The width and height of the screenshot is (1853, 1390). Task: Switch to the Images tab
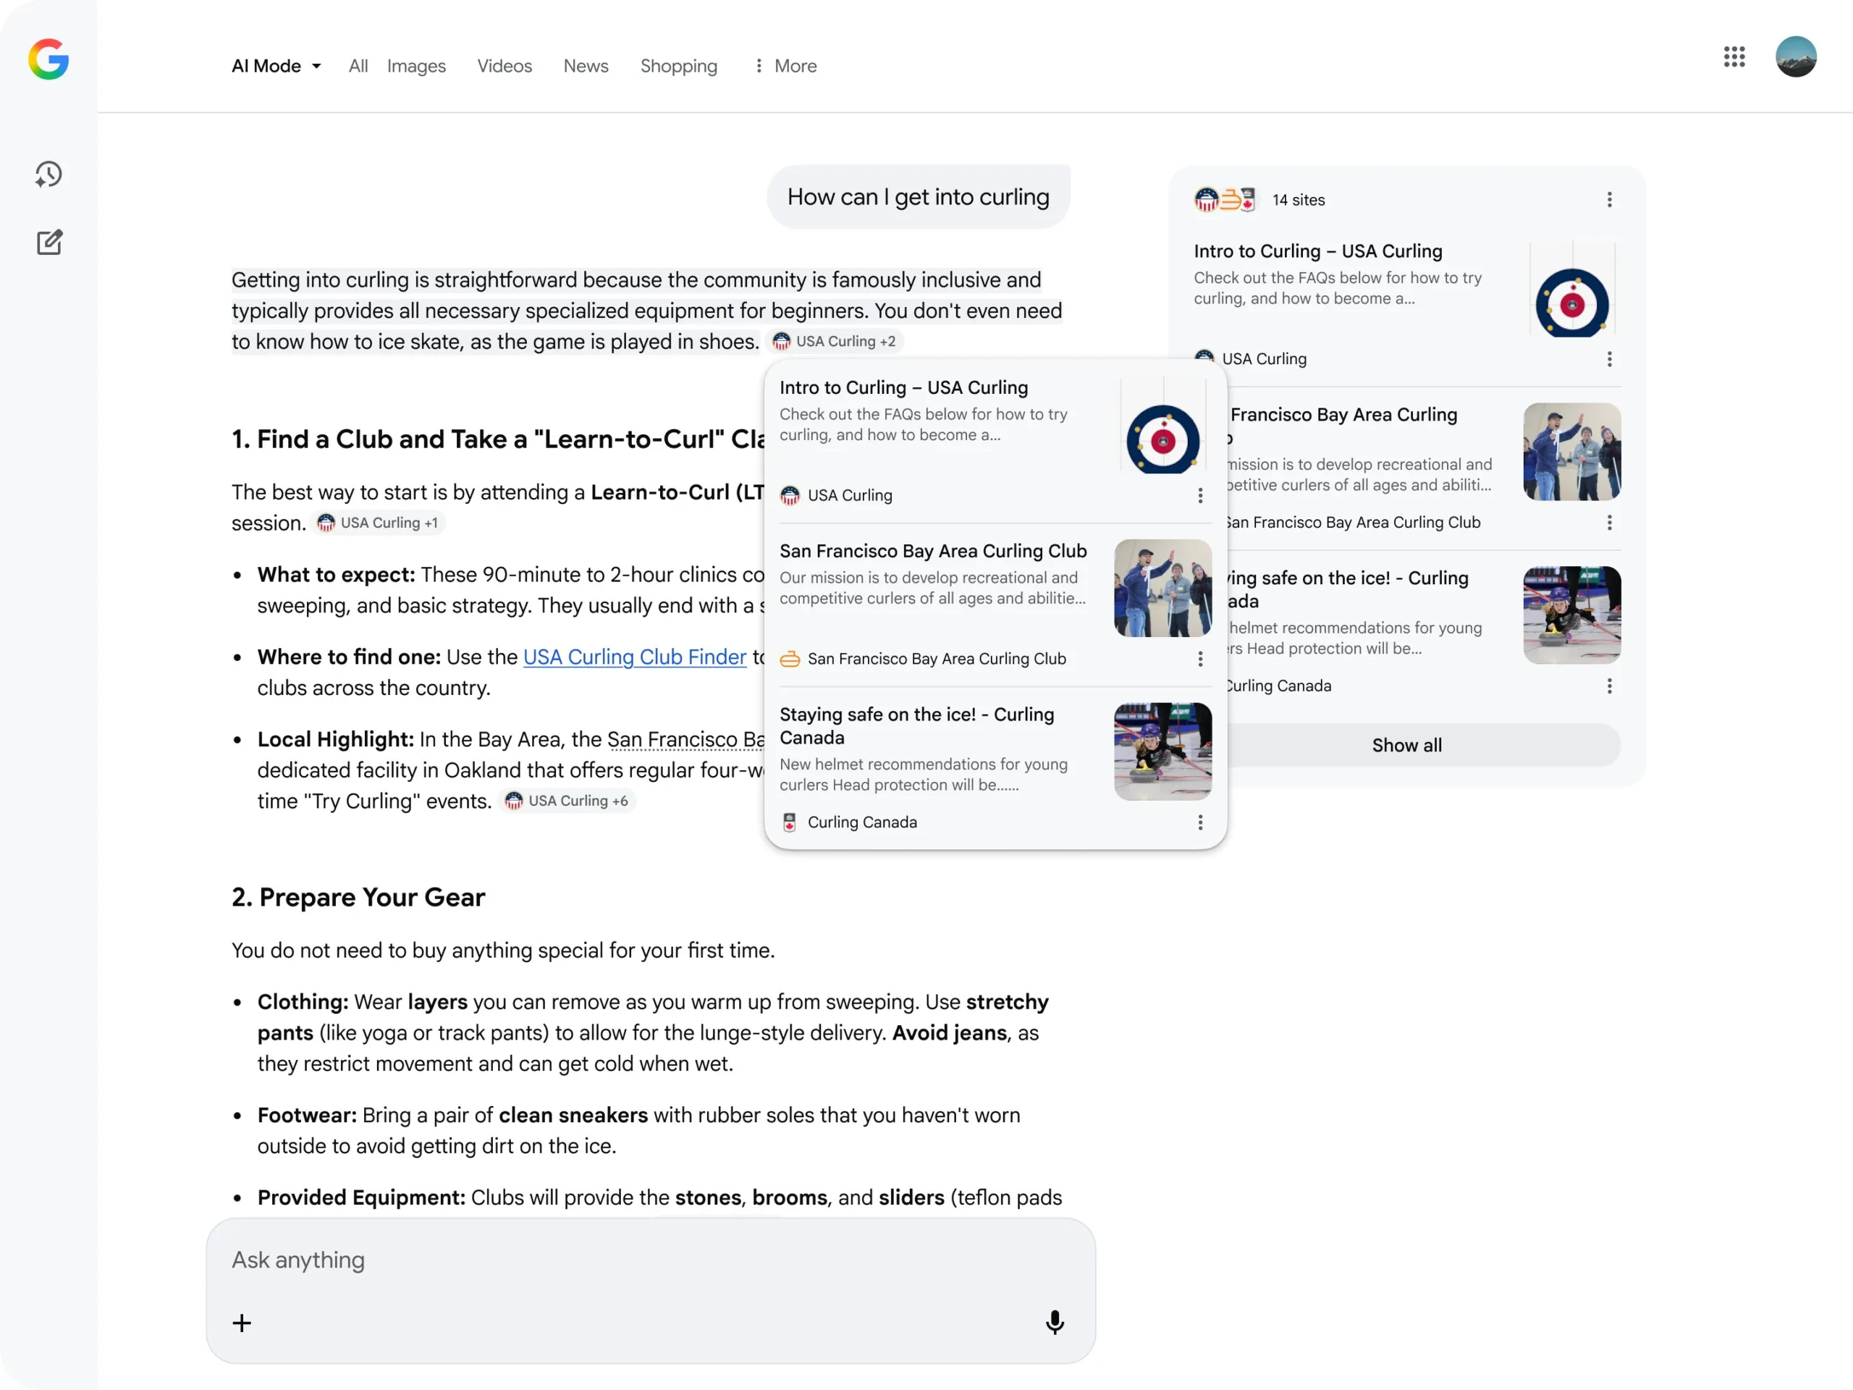[x=416, y=65]
